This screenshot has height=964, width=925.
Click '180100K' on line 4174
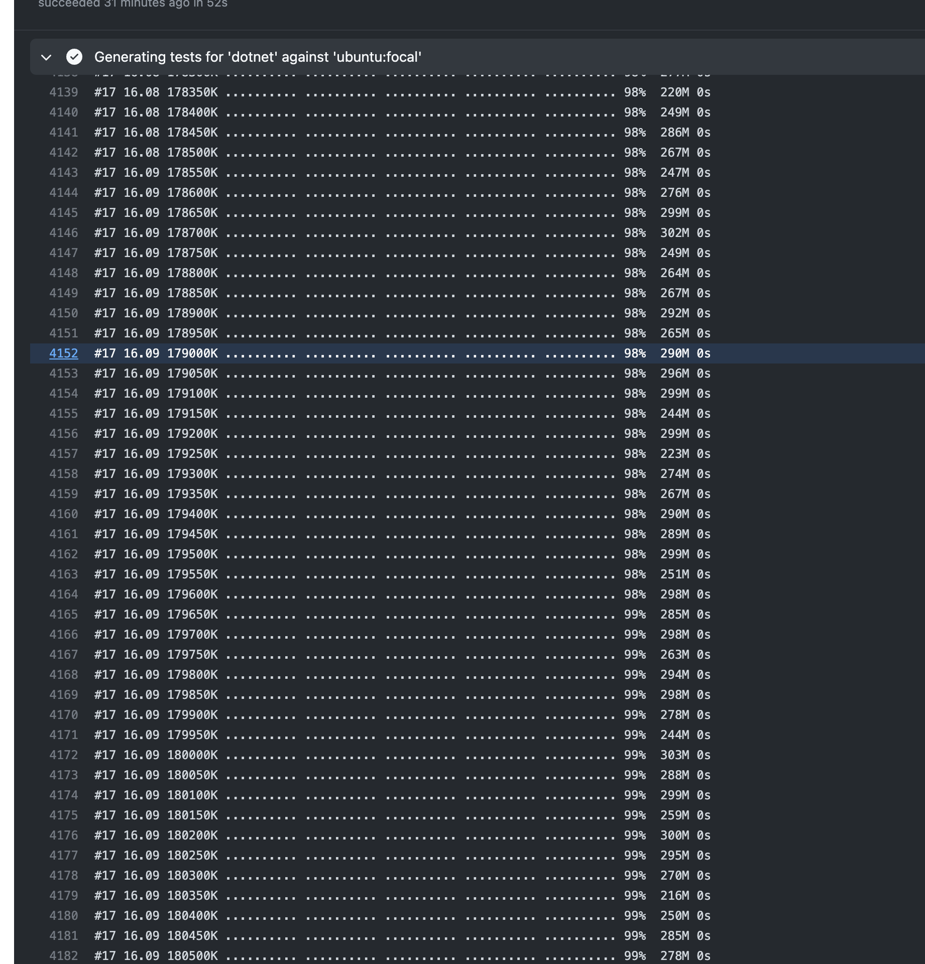point(192,795)
